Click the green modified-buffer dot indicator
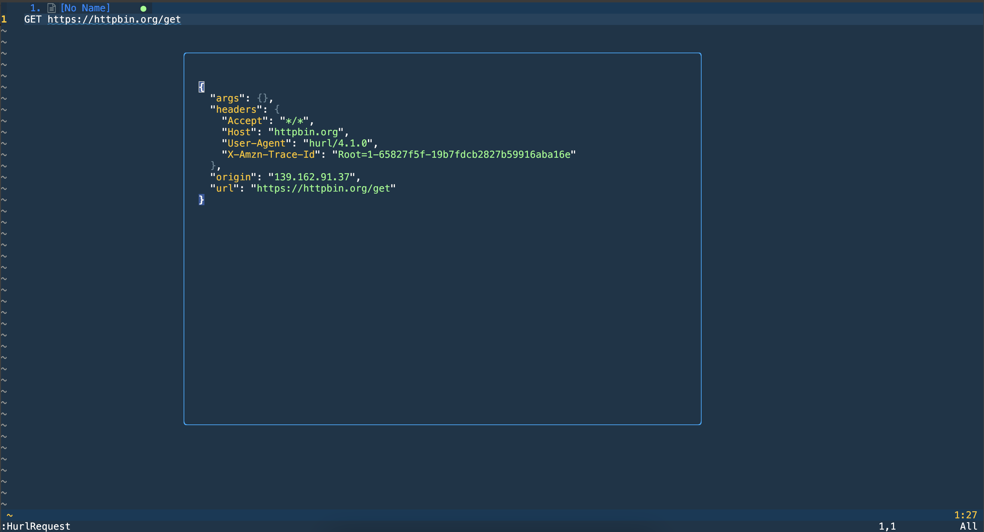Viewport: 984px width, 532px height. click(143, 9)
